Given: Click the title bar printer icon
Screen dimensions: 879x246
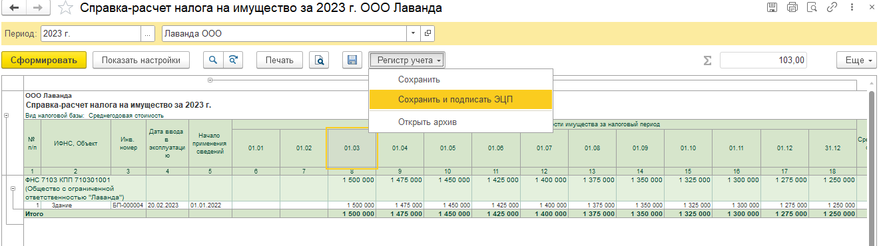Looking at the screenshot, I should click(x=792, y=8).
